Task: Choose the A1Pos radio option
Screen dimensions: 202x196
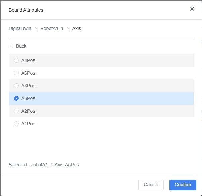Action: point(16,124)
